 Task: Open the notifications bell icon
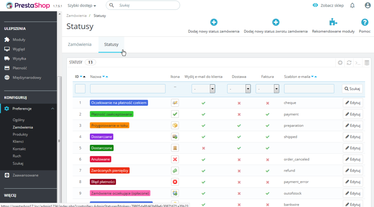pyautogui.click(x=352, y=5)
